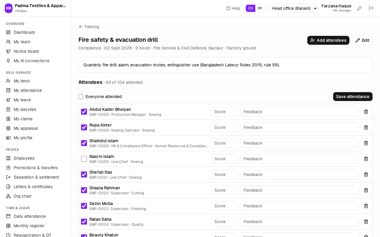The width and height of the screenshot is (380, 237).
Task: Switch language to Bangla
Action: [x=260, y=8]
